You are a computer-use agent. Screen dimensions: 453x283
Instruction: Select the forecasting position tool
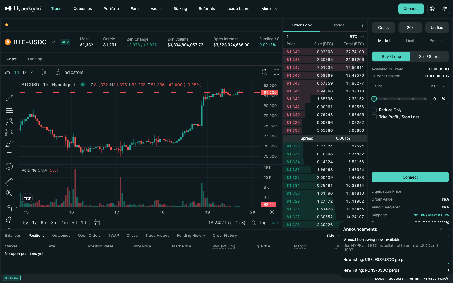pos(9,132)
